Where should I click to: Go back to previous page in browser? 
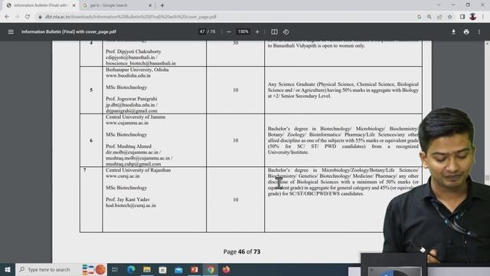[x=7, y=17]
